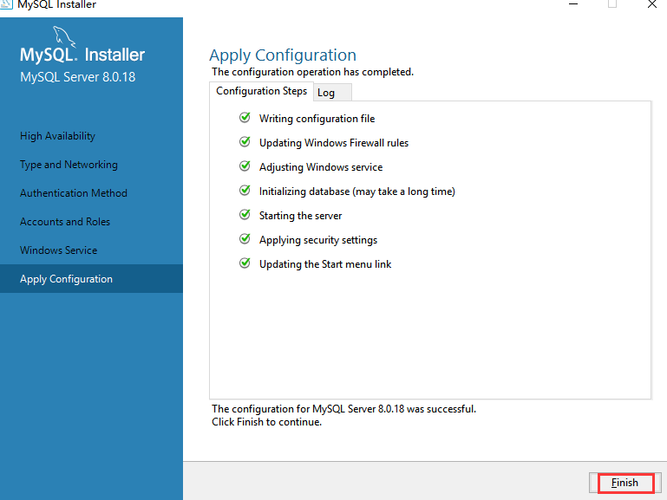
Task: Click the 'Apply Configuration' page heading
Action: click(x=283, y=55)
